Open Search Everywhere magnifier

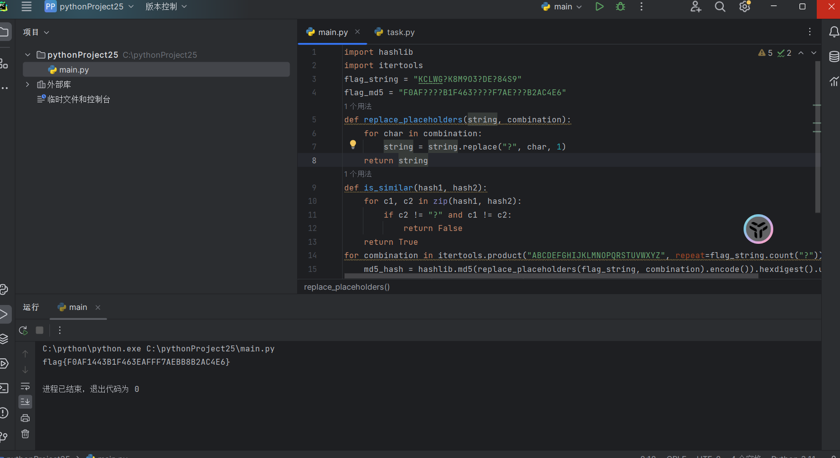coord(720,6)
